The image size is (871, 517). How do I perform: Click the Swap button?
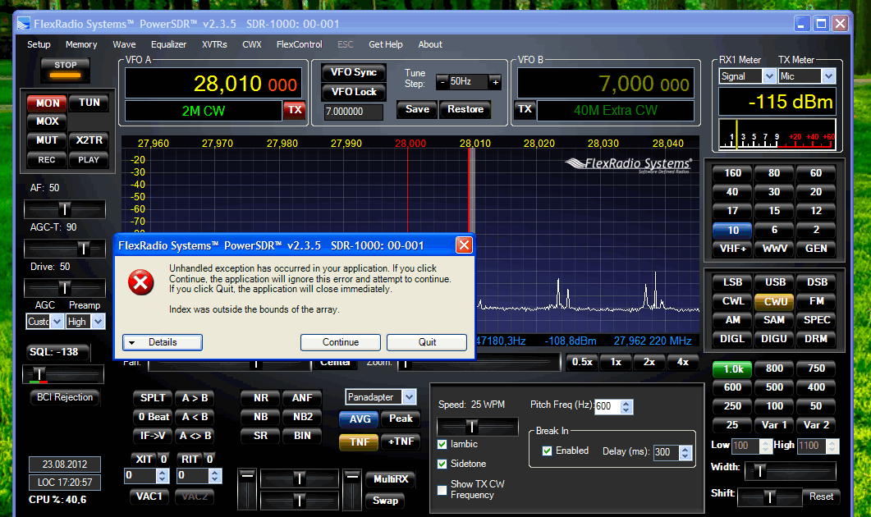pyautogui.click(x=385, y=501)
